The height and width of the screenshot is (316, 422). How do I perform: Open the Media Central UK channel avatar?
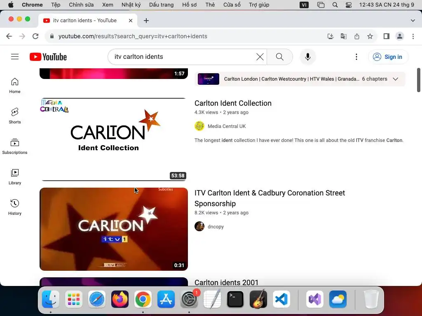(x=199, y=126)
